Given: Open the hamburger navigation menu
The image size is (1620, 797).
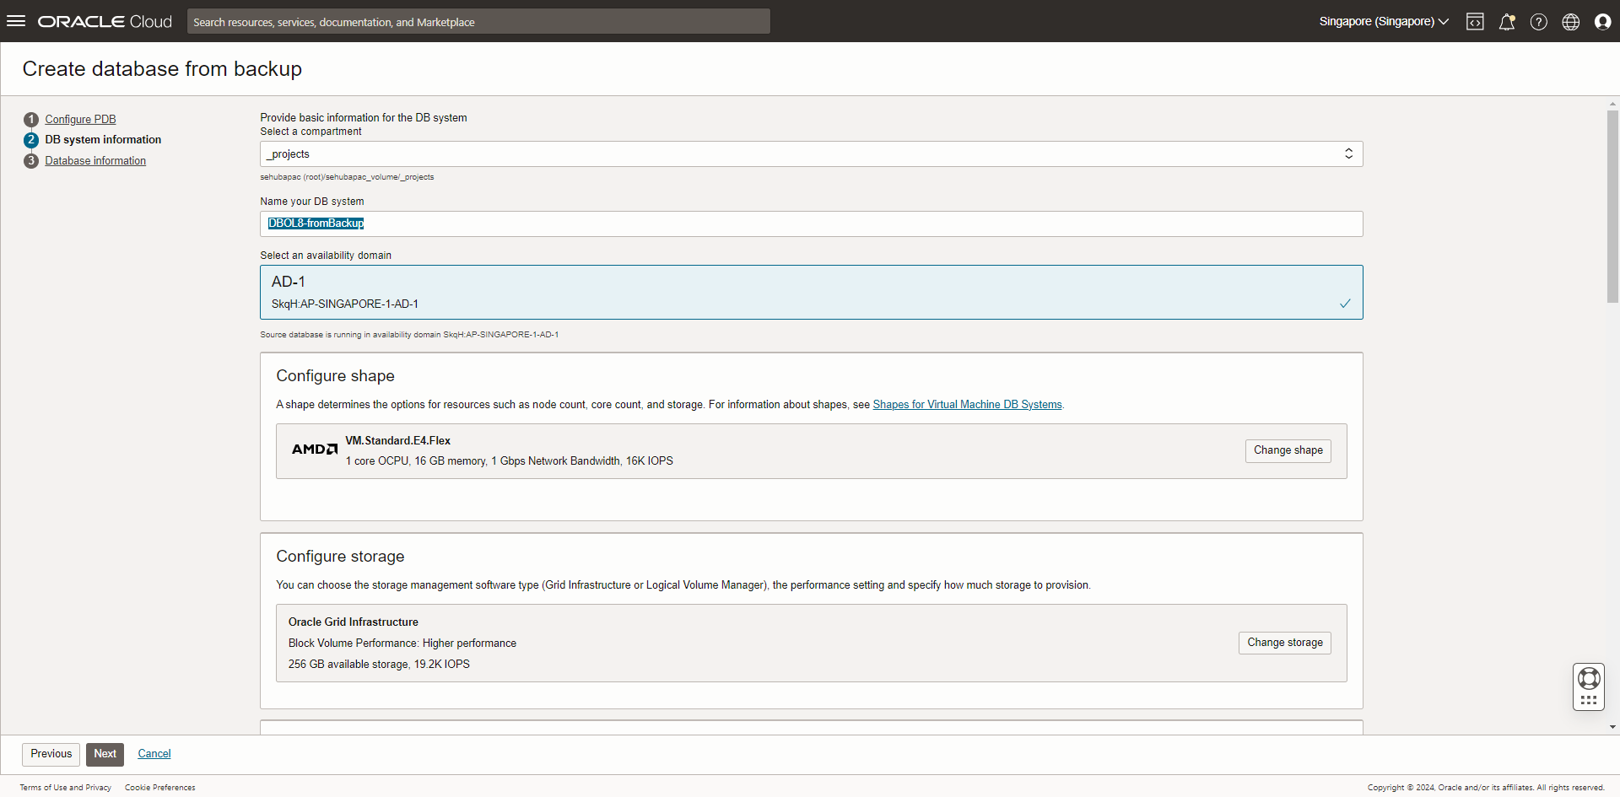Looking at the screenshot, I should [x=16, y=21].
